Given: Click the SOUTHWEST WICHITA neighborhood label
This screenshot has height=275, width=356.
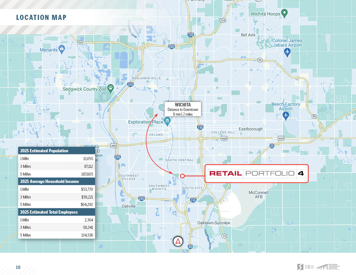Looking at the screenshot, I should coord(159,187).
